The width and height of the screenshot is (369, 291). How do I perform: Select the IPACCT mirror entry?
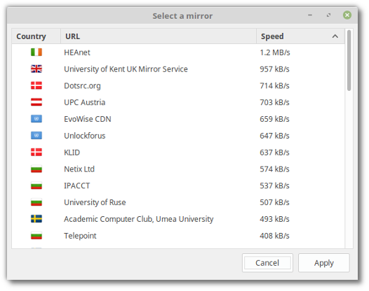pyautogui.click(x=178, y=185)
